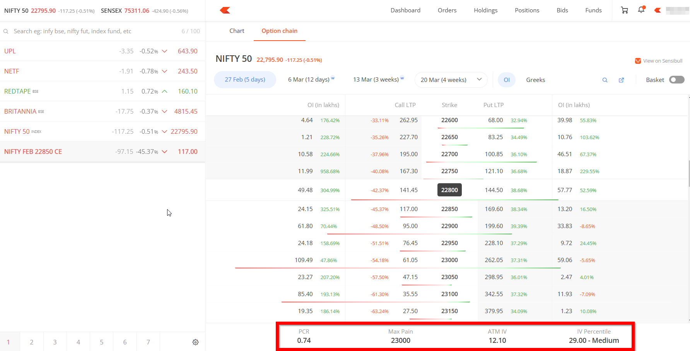Click the IV Percentile 29.00 - Medium value
Screen dimensions: 690x351
[x=594, y=341]
